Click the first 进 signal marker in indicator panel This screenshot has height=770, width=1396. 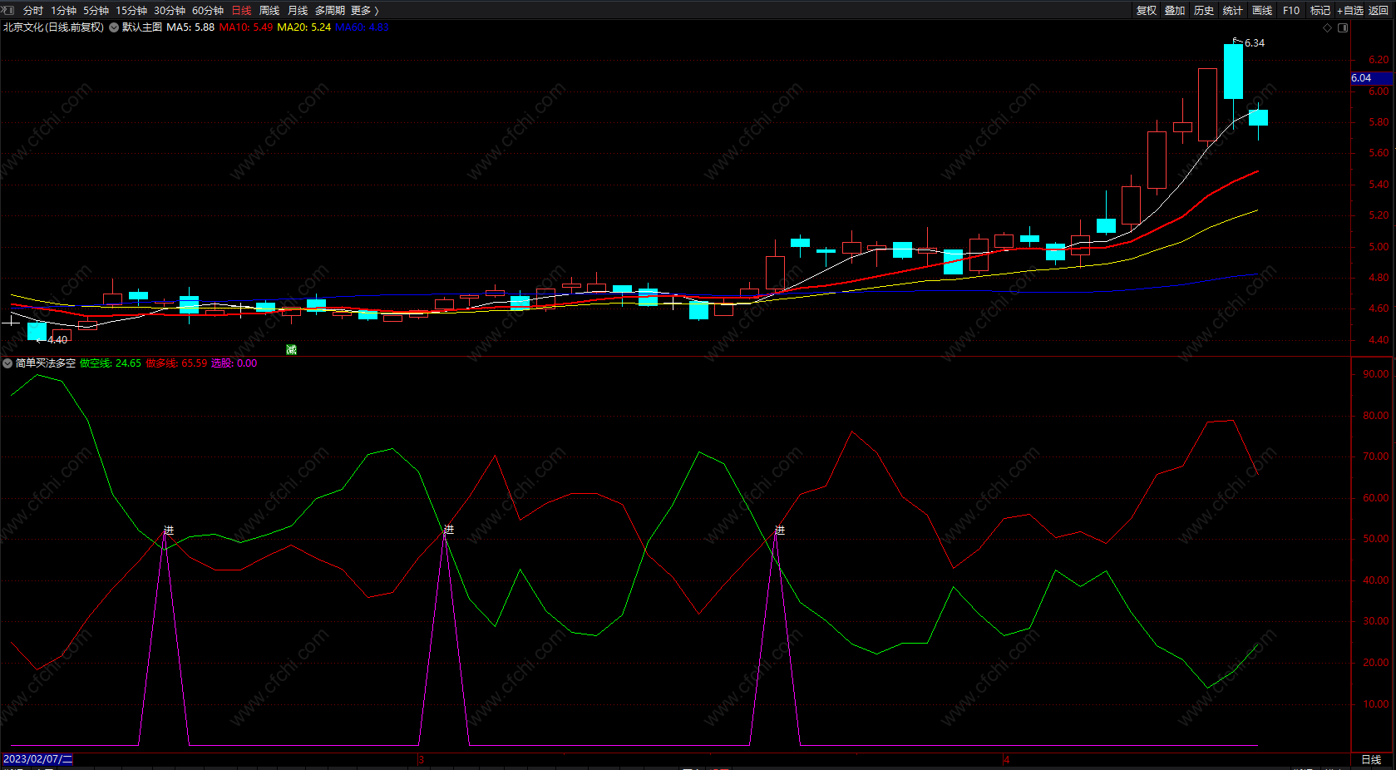coord(169,530)
